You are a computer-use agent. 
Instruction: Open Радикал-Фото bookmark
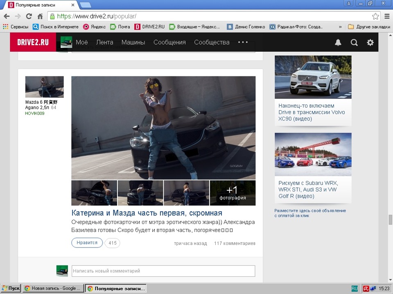[x=296, y=27]
